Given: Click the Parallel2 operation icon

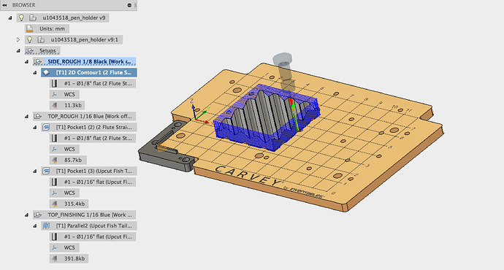Looking at the screenshot, I should coord(46,225).
